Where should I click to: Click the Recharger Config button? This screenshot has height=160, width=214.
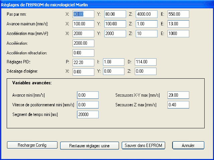pos(32,145)
